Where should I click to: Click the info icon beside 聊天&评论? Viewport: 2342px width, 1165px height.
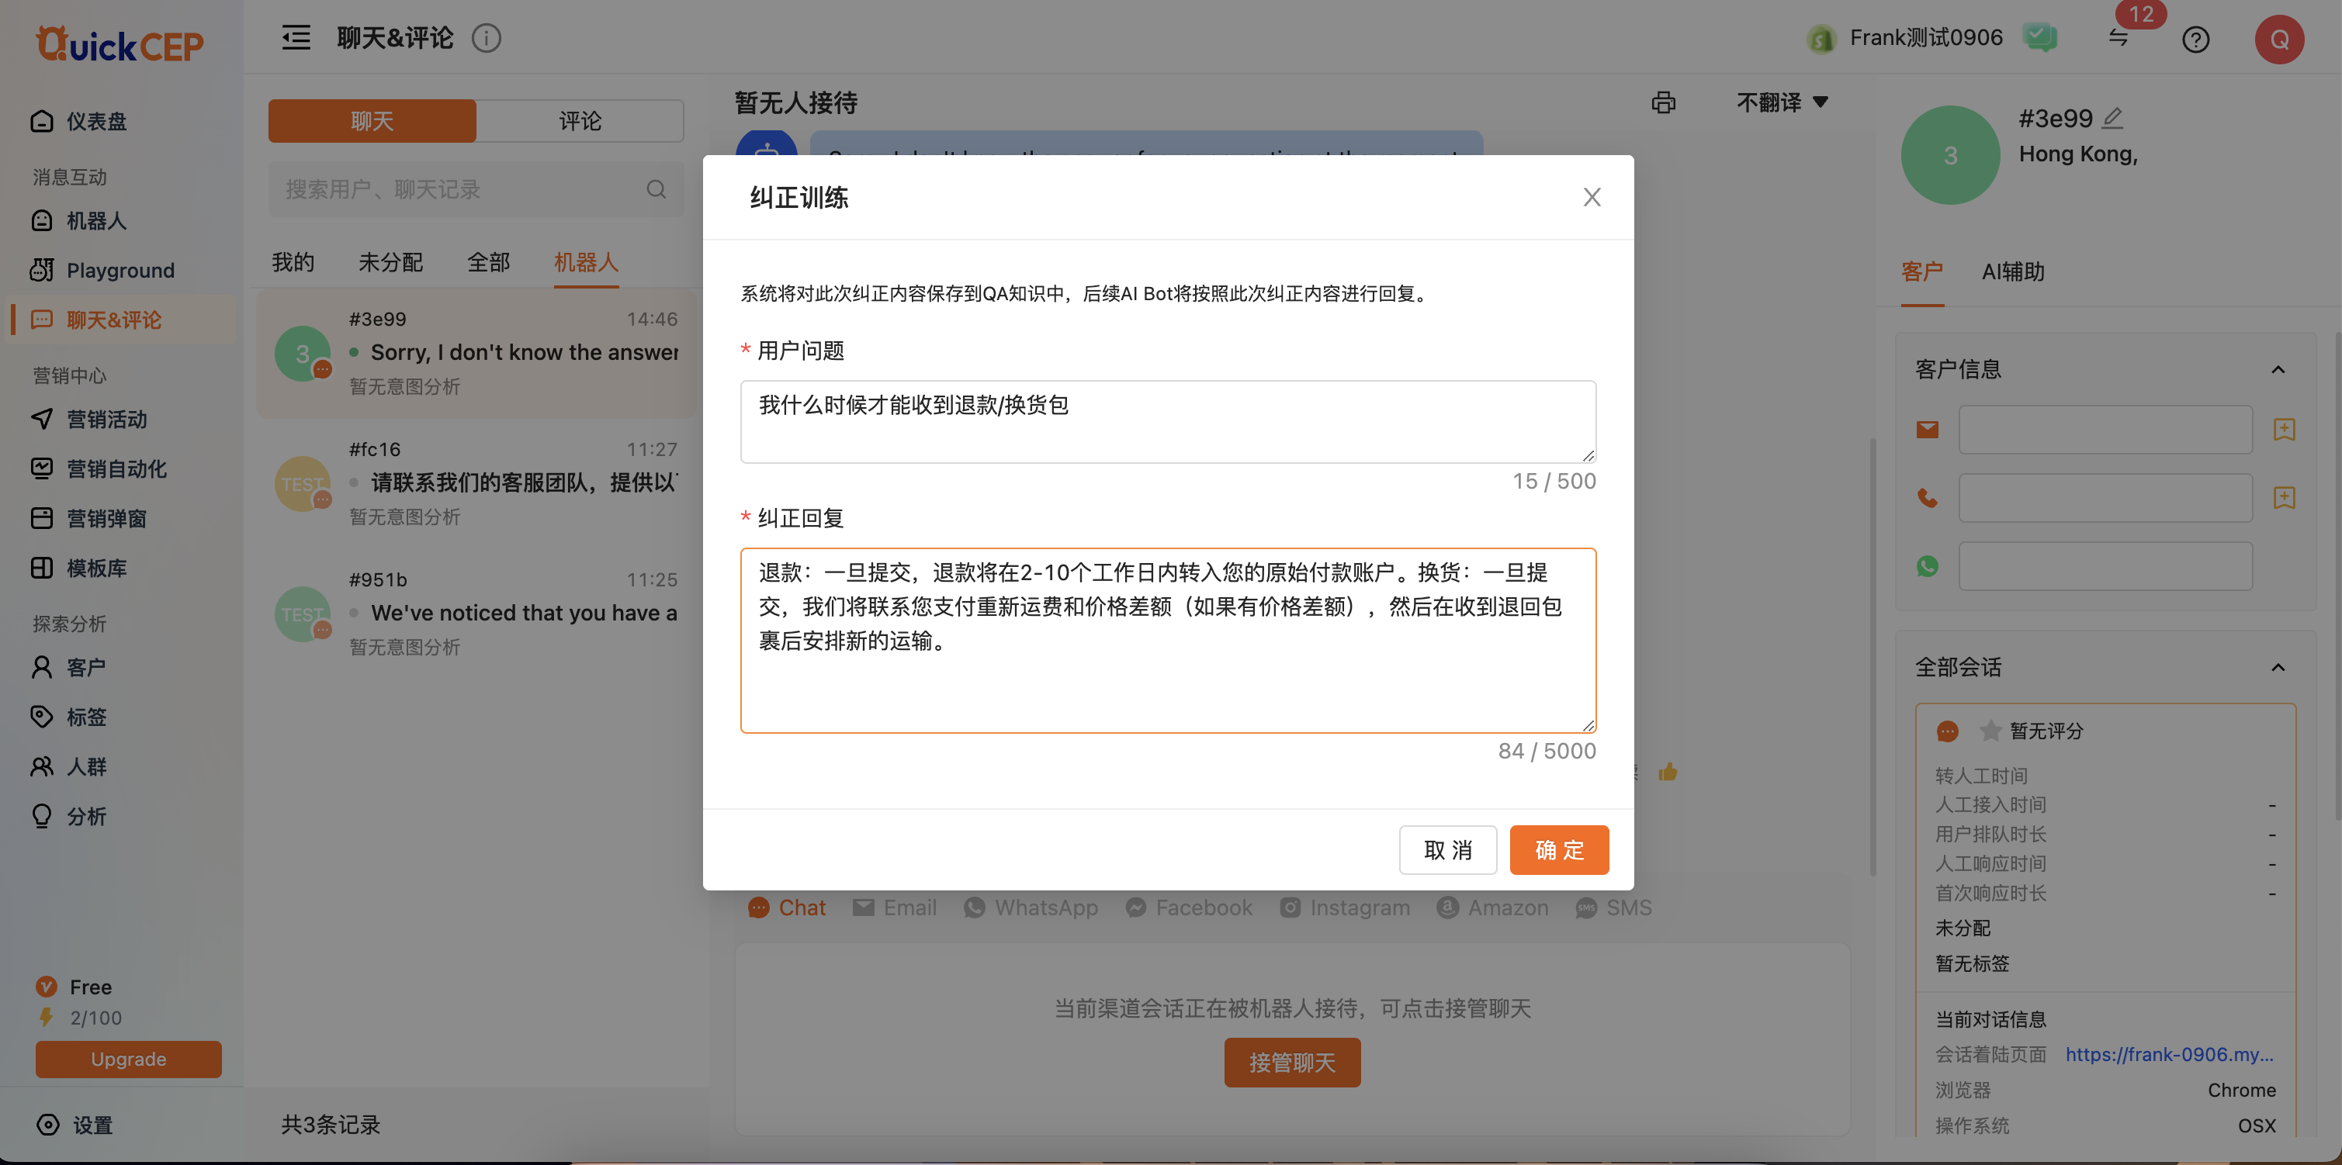click(x=487, y=38)
